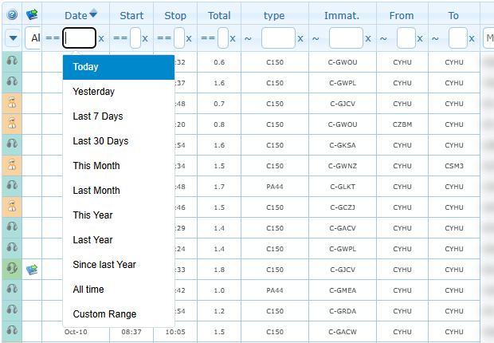This screenshot has height=343, width=494.
Task: Clear the Start filter with x
Action: click(145, 38)
